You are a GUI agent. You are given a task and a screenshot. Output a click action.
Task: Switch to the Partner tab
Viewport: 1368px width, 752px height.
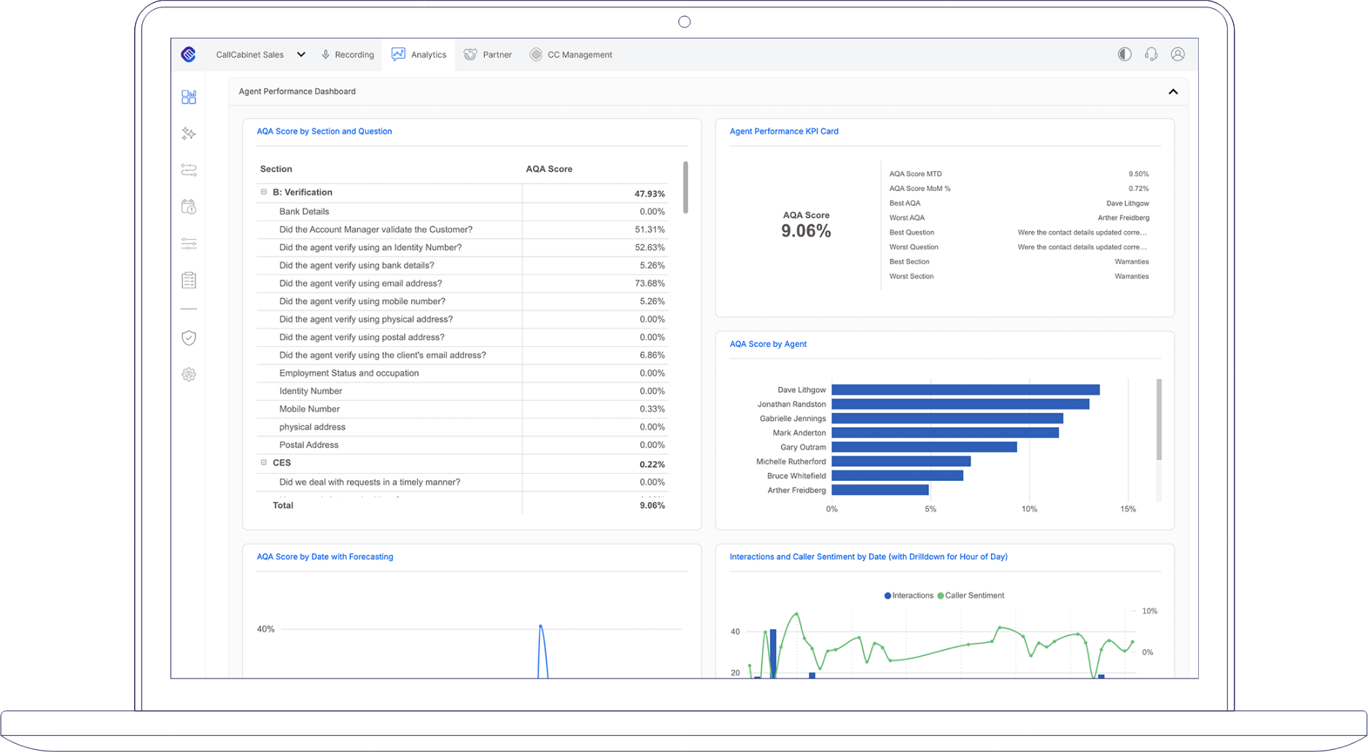coord(487,54)
